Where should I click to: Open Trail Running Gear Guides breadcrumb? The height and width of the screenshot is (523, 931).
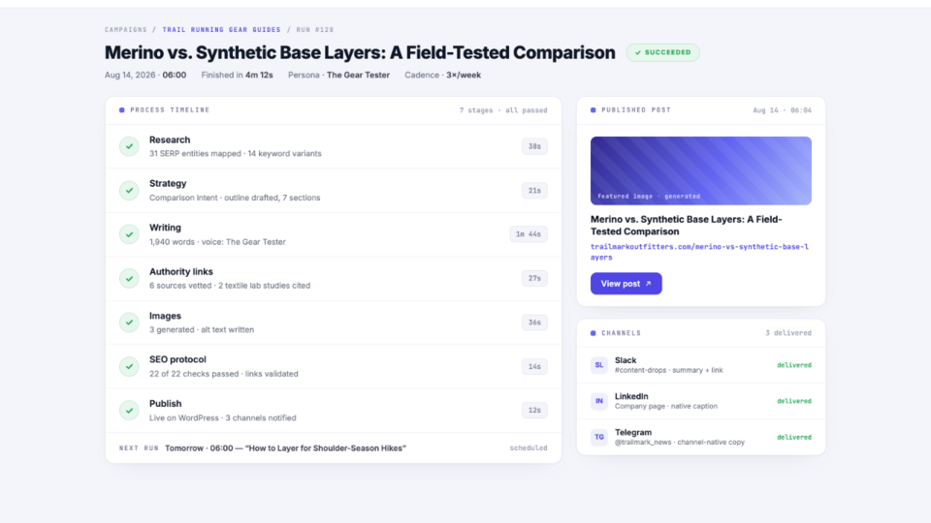[x=221, y=30]
